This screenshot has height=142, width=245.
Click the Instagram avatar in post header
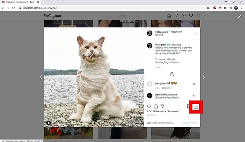(150, 33)
